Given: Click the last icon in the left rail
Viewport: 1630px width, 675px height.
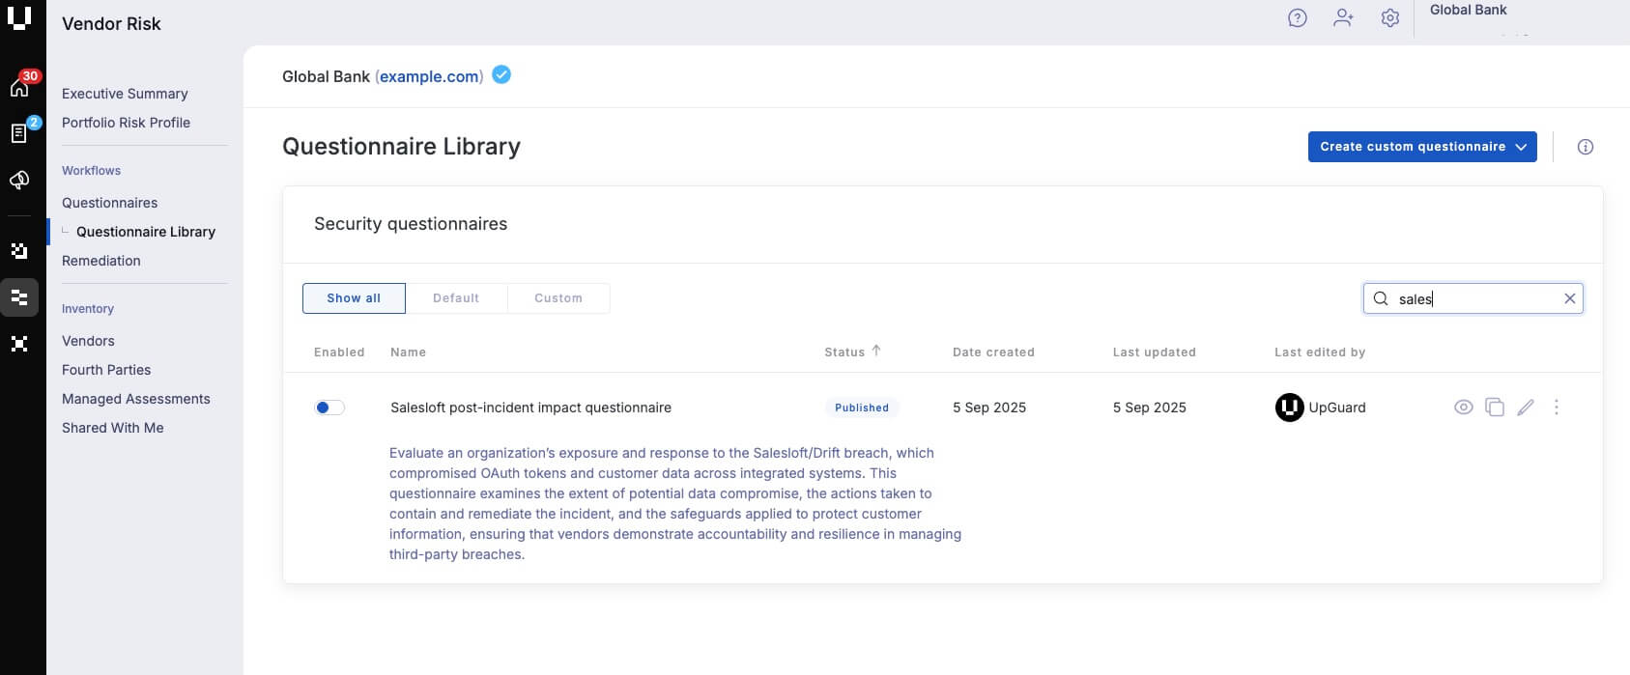Looking at the screenshot, I should click(19, 344).
